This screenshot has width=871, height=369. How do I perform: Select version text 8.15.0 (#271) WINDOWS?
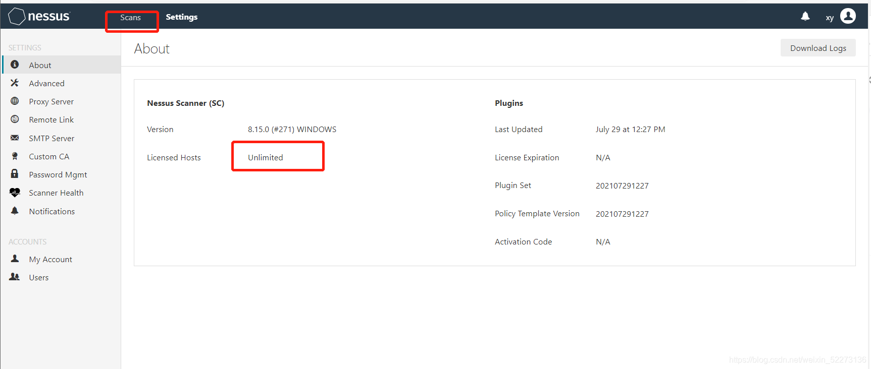click(x=292, y=129)
